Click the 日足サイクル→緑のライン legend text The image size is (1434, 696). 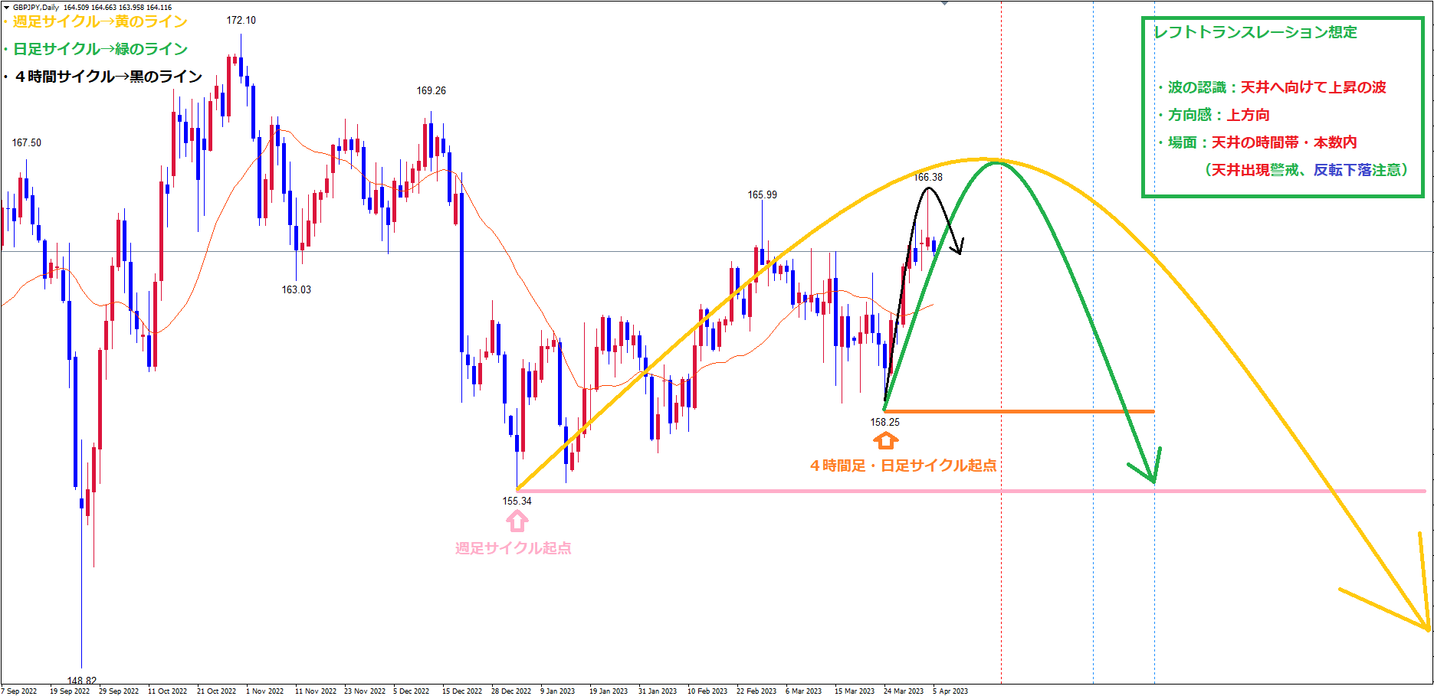point(100,49)
